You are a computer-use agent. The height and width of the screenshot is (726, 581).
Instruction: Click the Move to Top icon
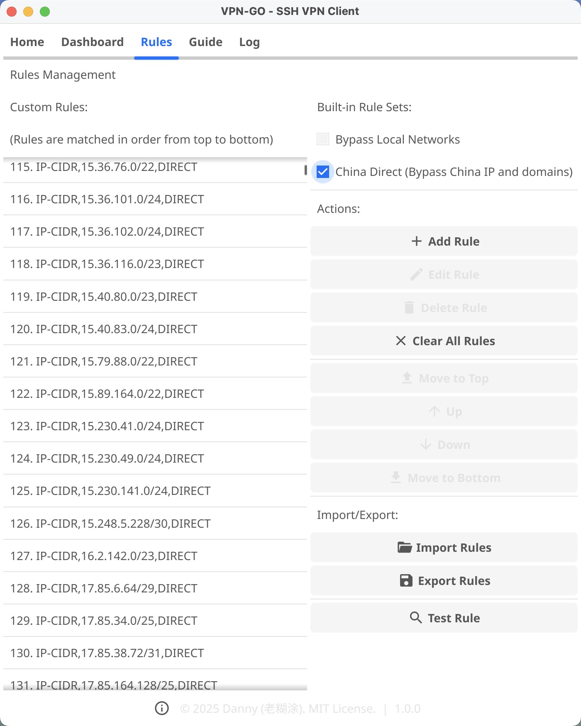(x=406, y=378)
